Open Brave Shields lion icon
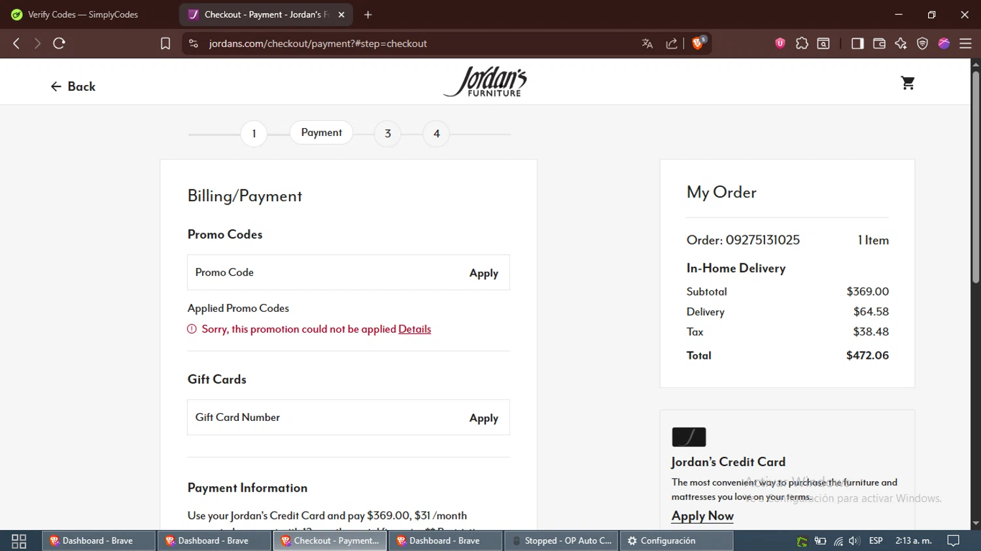This screenshot has width=981, height=551. click(698, 43)
